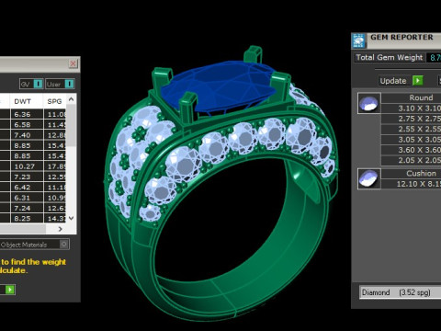
Task: Select the DWT cell 6.42
Action: [x=27, y=188]
